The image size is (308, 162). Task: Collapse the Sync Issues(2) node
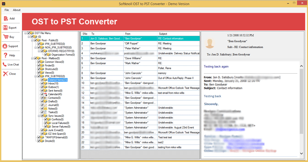tap(39, 116)
